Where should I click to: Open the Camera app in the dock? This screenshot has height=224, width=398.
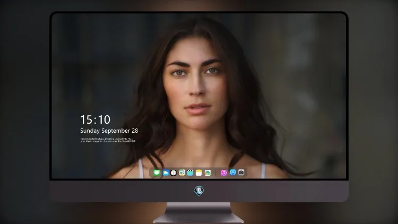point(241,173)
